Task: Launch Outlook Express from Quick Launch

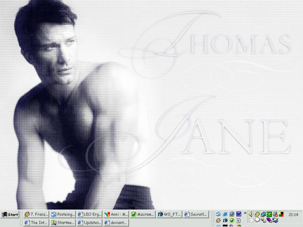Action: (218, 214)
